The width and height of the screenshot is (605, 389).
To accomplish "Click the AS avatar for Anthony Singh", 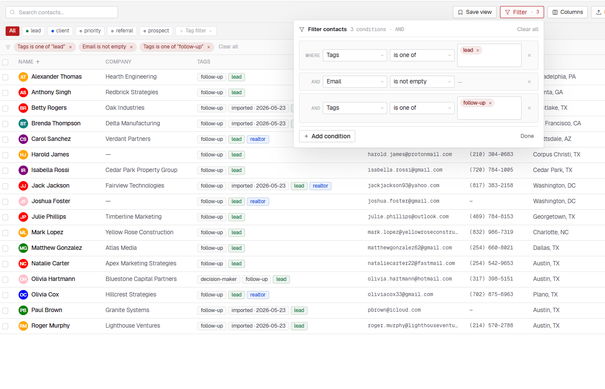I will point(23,92).
